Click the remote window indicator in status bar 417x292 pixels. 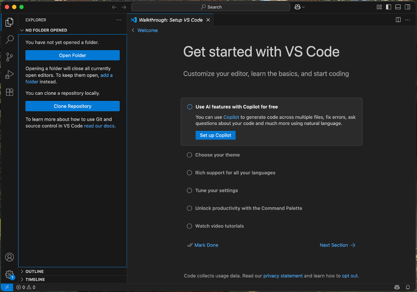tap(7, 287)
